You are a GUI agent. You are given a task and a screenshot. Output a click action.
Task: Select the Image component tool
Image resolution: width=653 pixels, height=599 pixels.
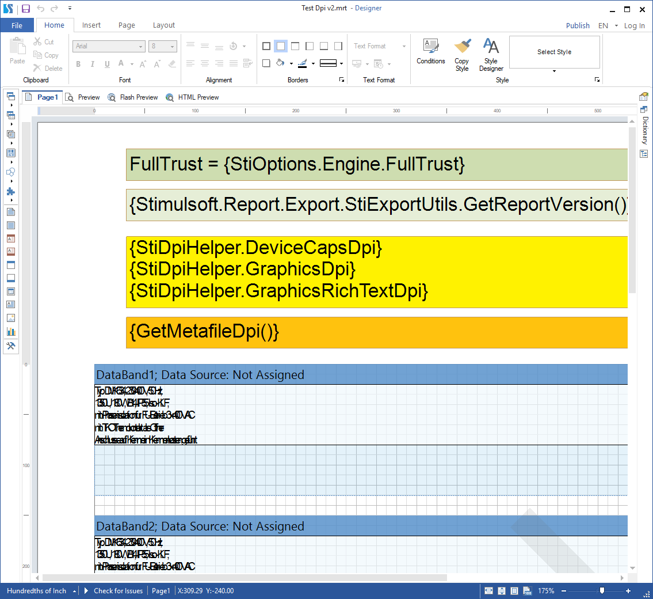tap(11, 318)
